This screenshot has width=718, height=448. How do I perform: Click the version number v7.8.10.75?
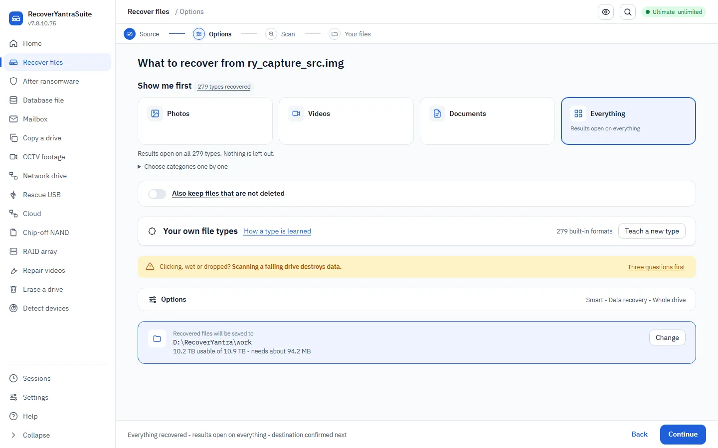[x=42, y=23]
